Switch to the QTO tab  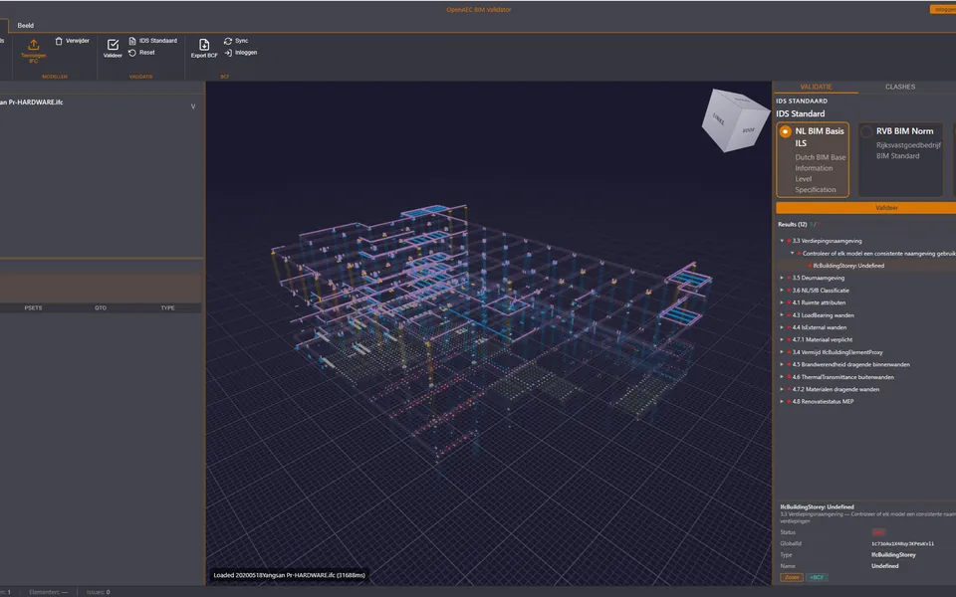(x=101, y=308)
